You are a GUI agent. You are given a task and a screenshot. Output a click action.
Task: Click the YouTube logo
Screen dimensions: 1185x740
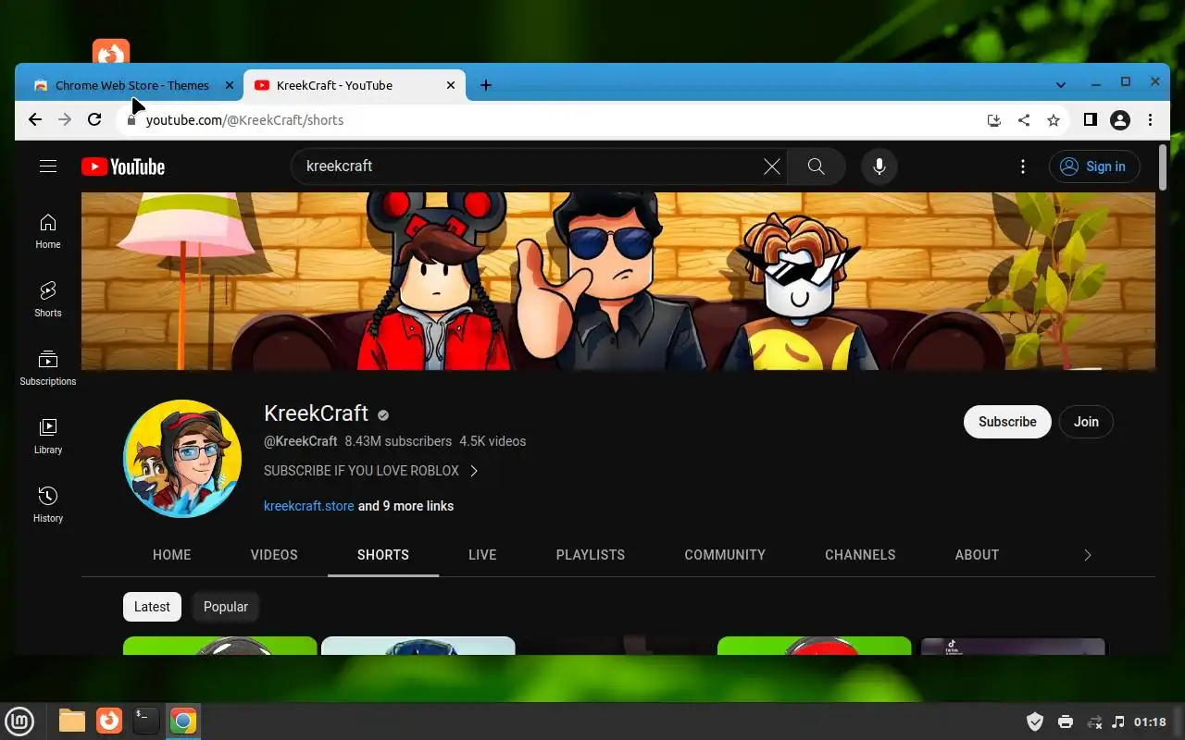123,166
